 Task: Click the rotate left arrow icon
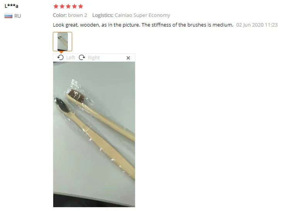click(61, 57)
